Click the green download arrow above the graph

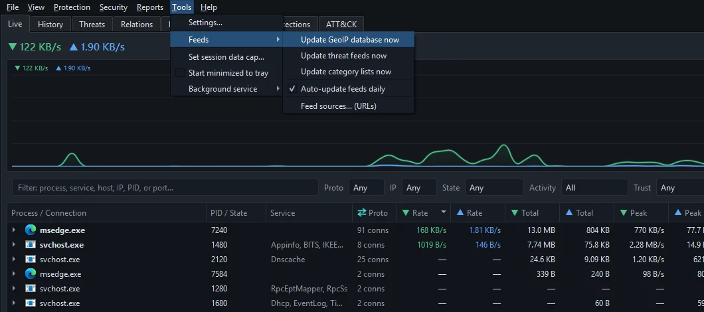13,46
